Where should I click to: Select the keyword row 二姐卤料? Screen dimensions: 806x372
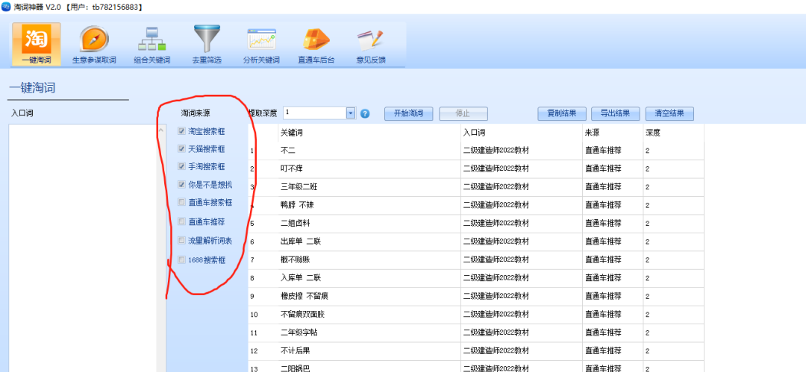(x=476, y=224)
